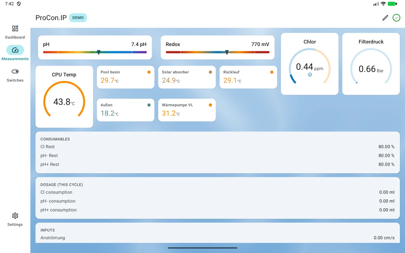The image size is (405, 253).
Task: Click the CONSUMABLES section header
Action: [55, 139]
